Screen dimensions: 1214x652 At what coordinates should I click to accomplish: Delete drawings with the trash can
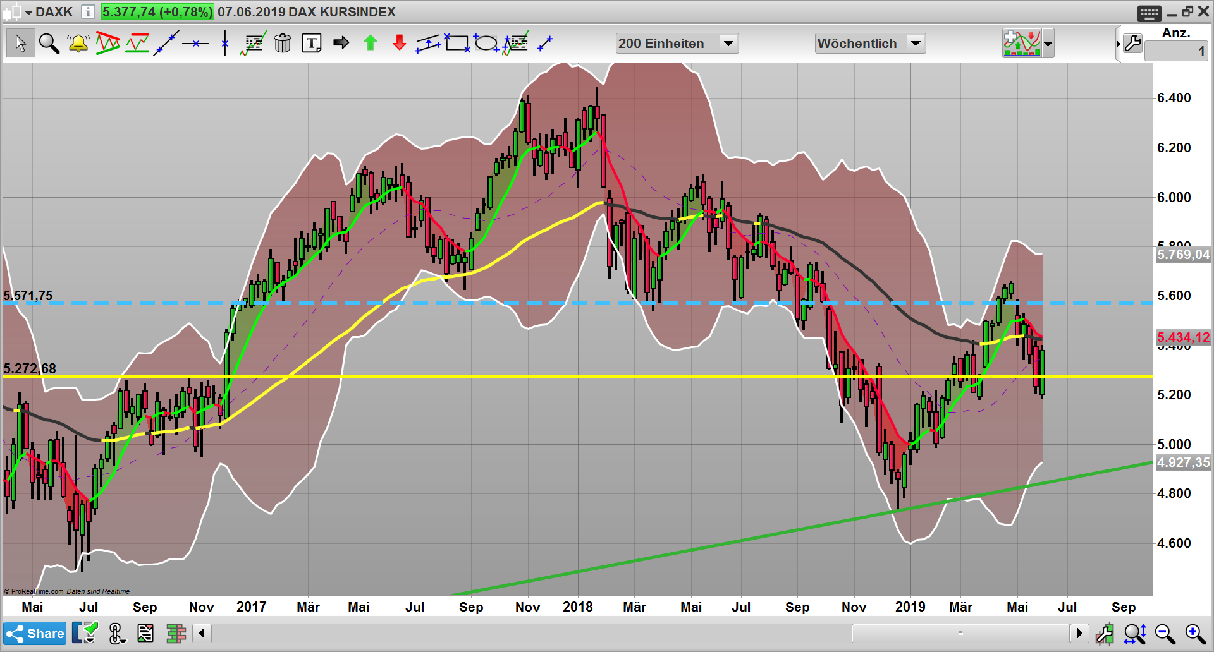click(283, 43)
